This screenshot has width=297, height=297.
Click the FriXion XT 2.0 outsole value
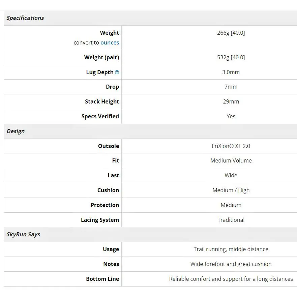[x=231, y=146]
